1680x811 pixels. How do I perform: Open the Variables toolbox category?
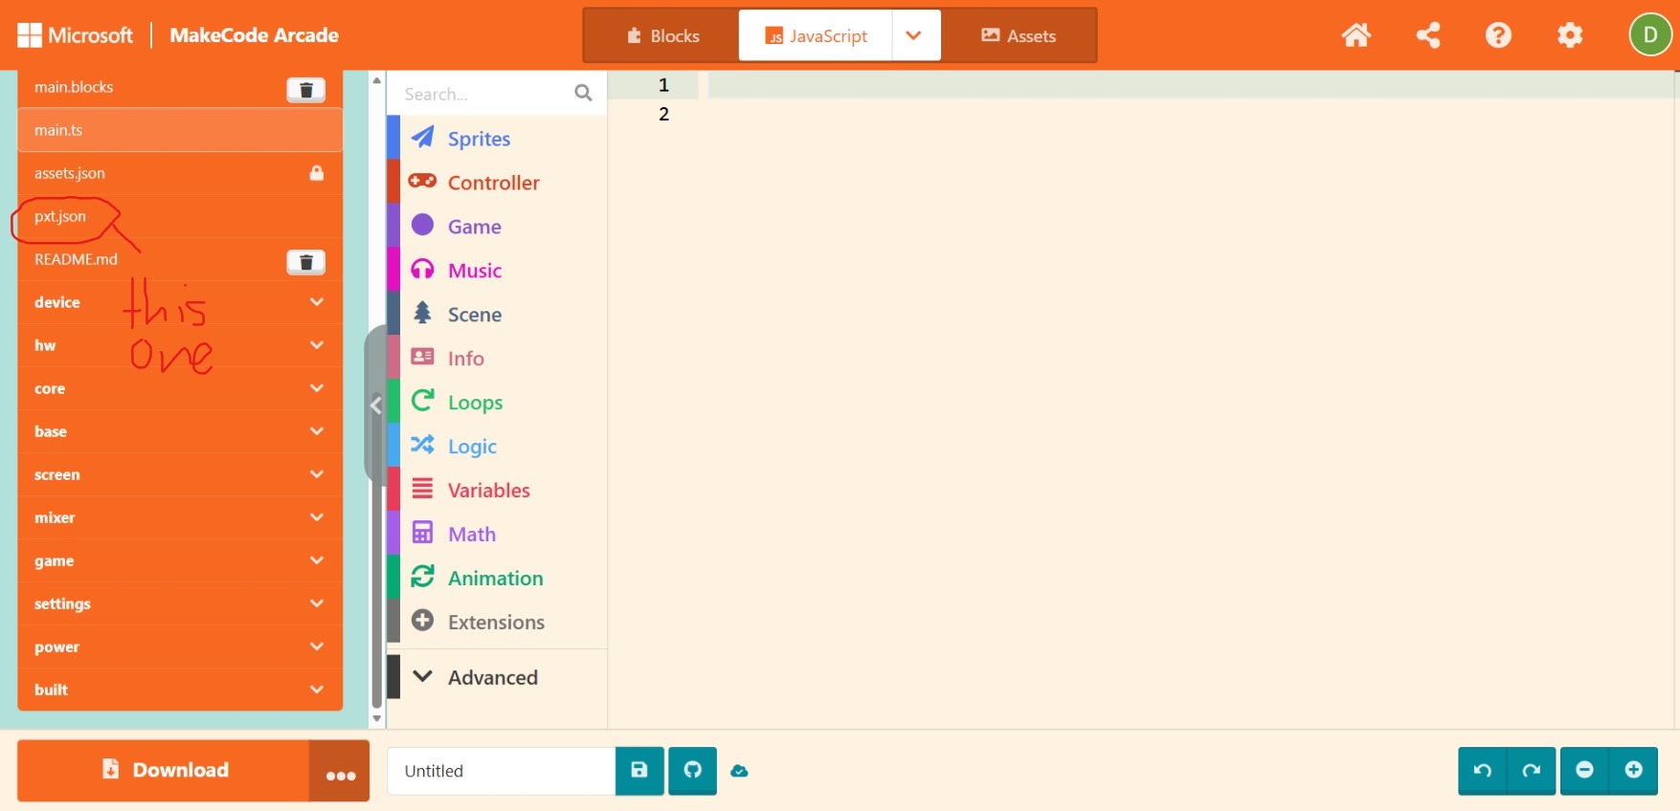click(x=497, y=491)
